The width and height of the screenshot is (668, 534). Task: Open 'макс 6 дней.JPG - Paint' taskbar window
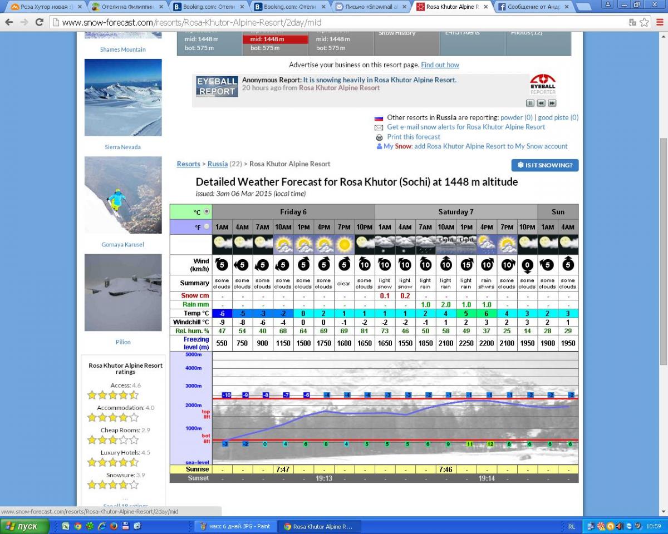click(x=236, y=526)
